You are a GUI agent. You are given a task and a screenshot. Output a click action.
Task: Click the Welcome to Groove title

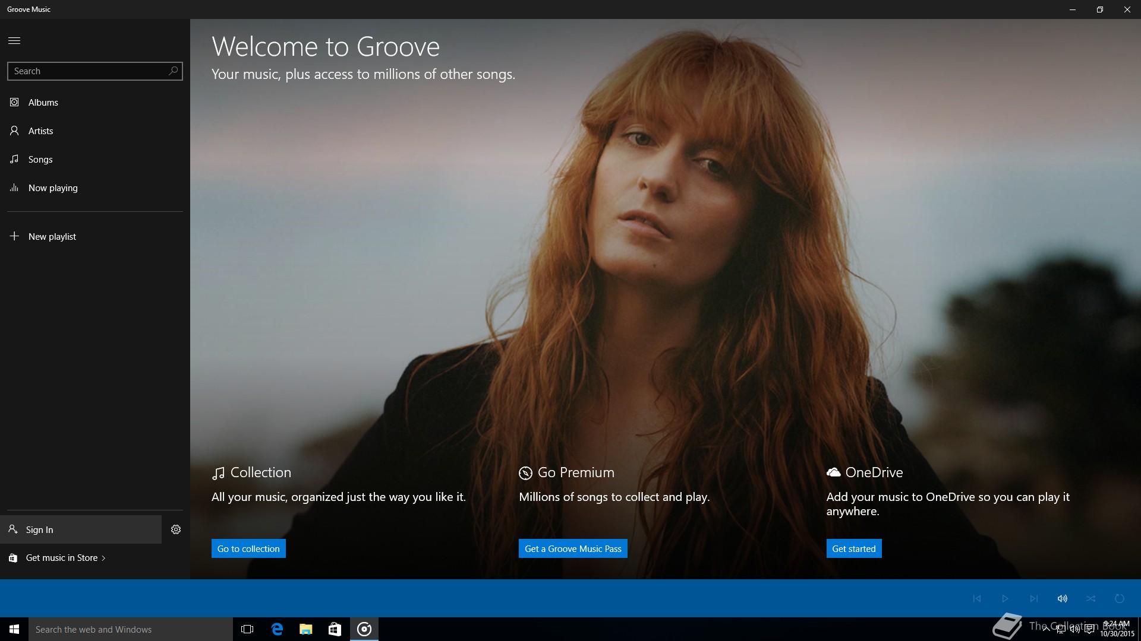pyautogui.click(x=326, y=47)
